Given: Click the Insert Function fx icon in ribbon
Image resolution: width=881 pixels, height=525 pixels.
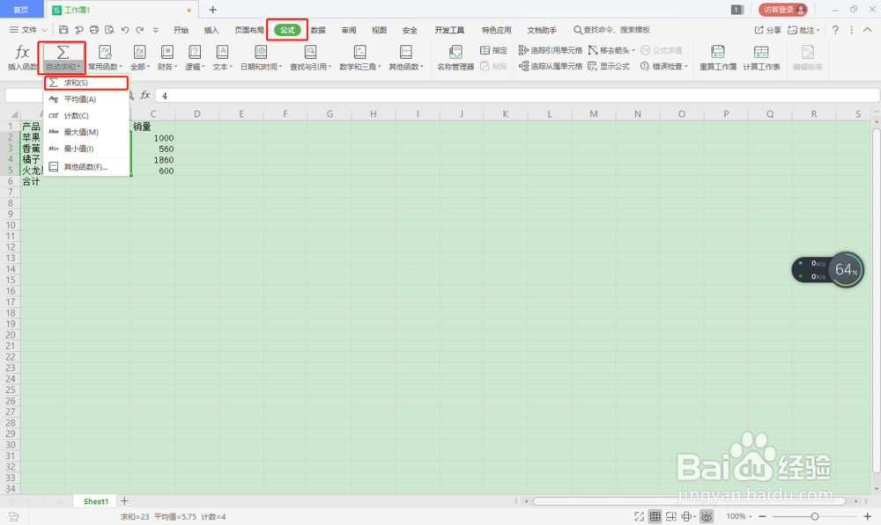Looking at the screenshot, I should coord(23,52).
